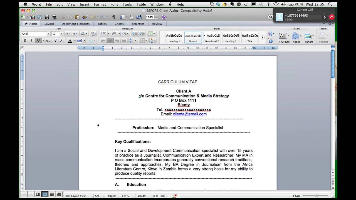Switch to Outline view icon
Viewport: 356px width, 200px height.
pos(31,194)
